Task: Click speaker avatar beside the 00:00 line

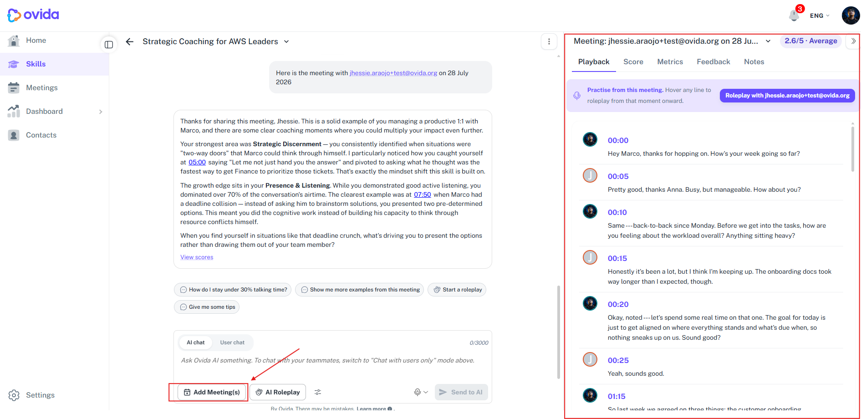Action: point(590,139)
